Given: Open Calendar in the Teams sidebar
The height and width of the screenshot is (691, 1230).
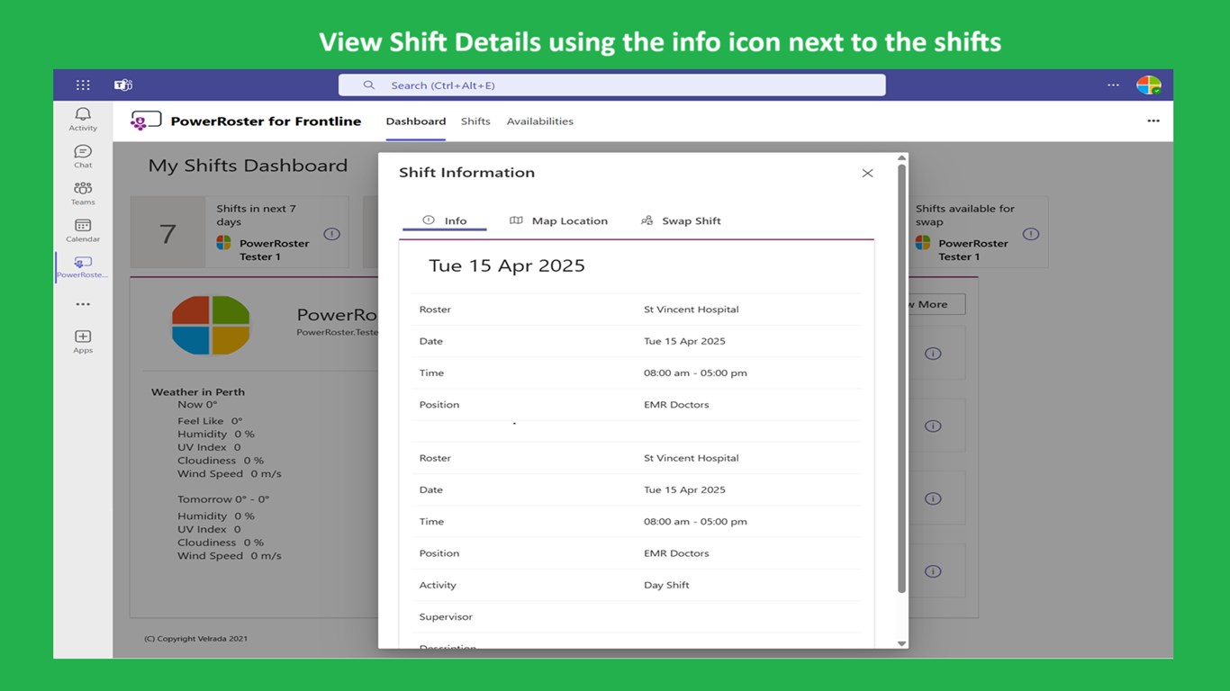Looking at the screenshot, I should 83,230.
